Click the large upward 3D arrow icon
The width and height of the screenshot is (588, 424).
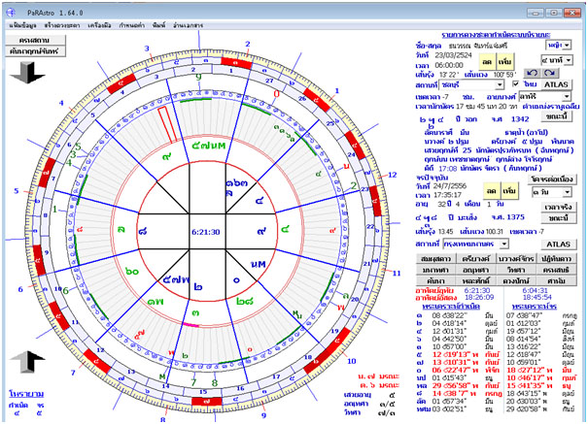tap(28, 362)
